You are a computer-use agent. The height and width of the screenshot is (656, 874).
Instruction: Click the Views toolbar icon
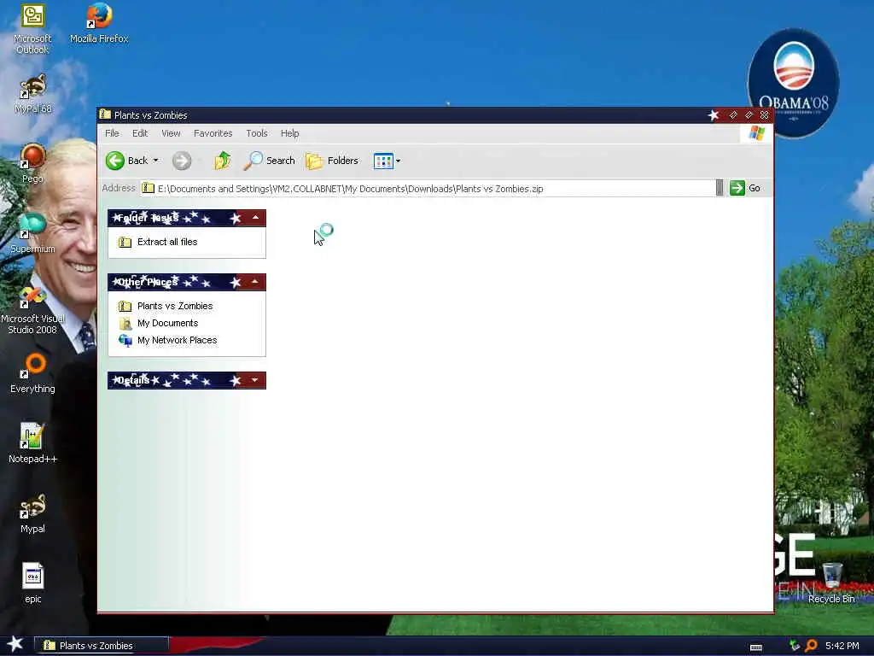point(383,161)
